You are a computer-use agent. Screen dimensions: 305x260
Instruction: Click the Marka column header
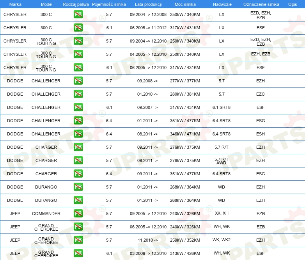click(15, 4)
